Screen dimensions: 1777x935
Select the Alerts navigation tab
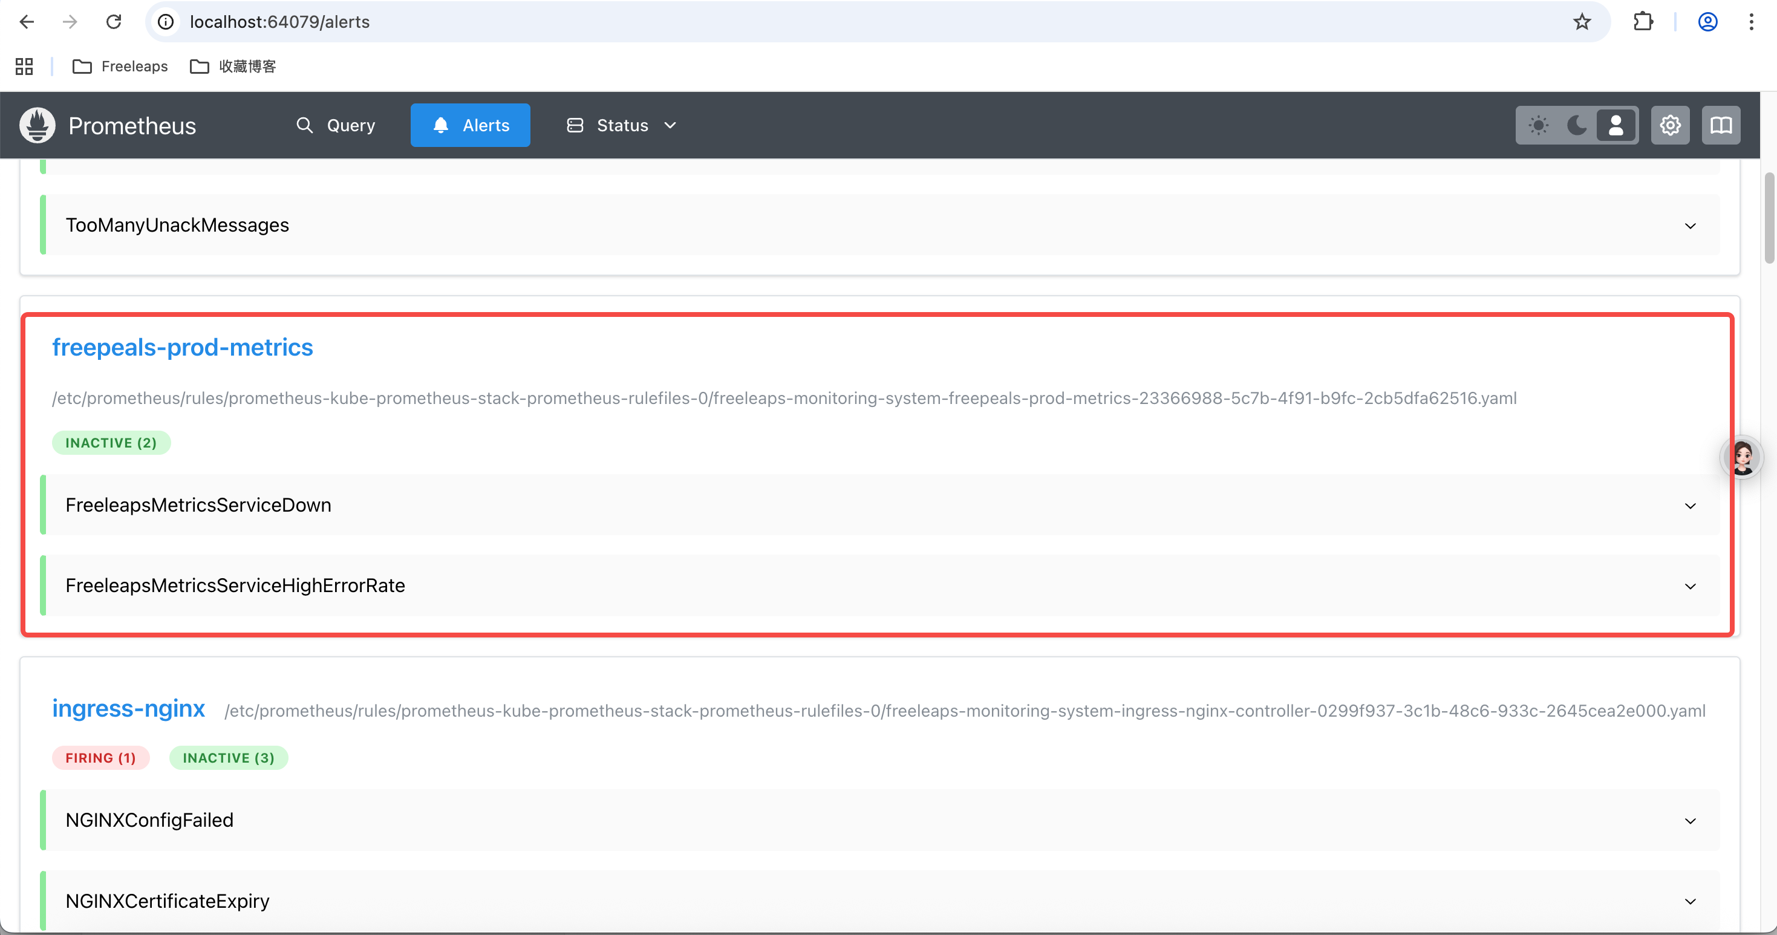pyautogui.click(x=471, y=126)
